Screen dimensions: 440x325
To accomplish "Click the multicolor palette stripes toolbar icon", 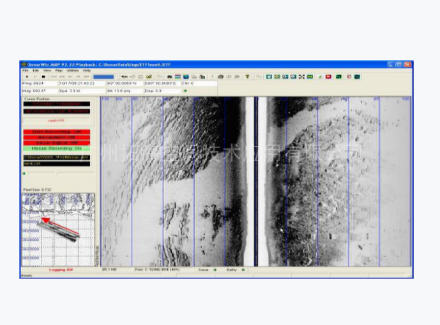I will click(178, 77).
